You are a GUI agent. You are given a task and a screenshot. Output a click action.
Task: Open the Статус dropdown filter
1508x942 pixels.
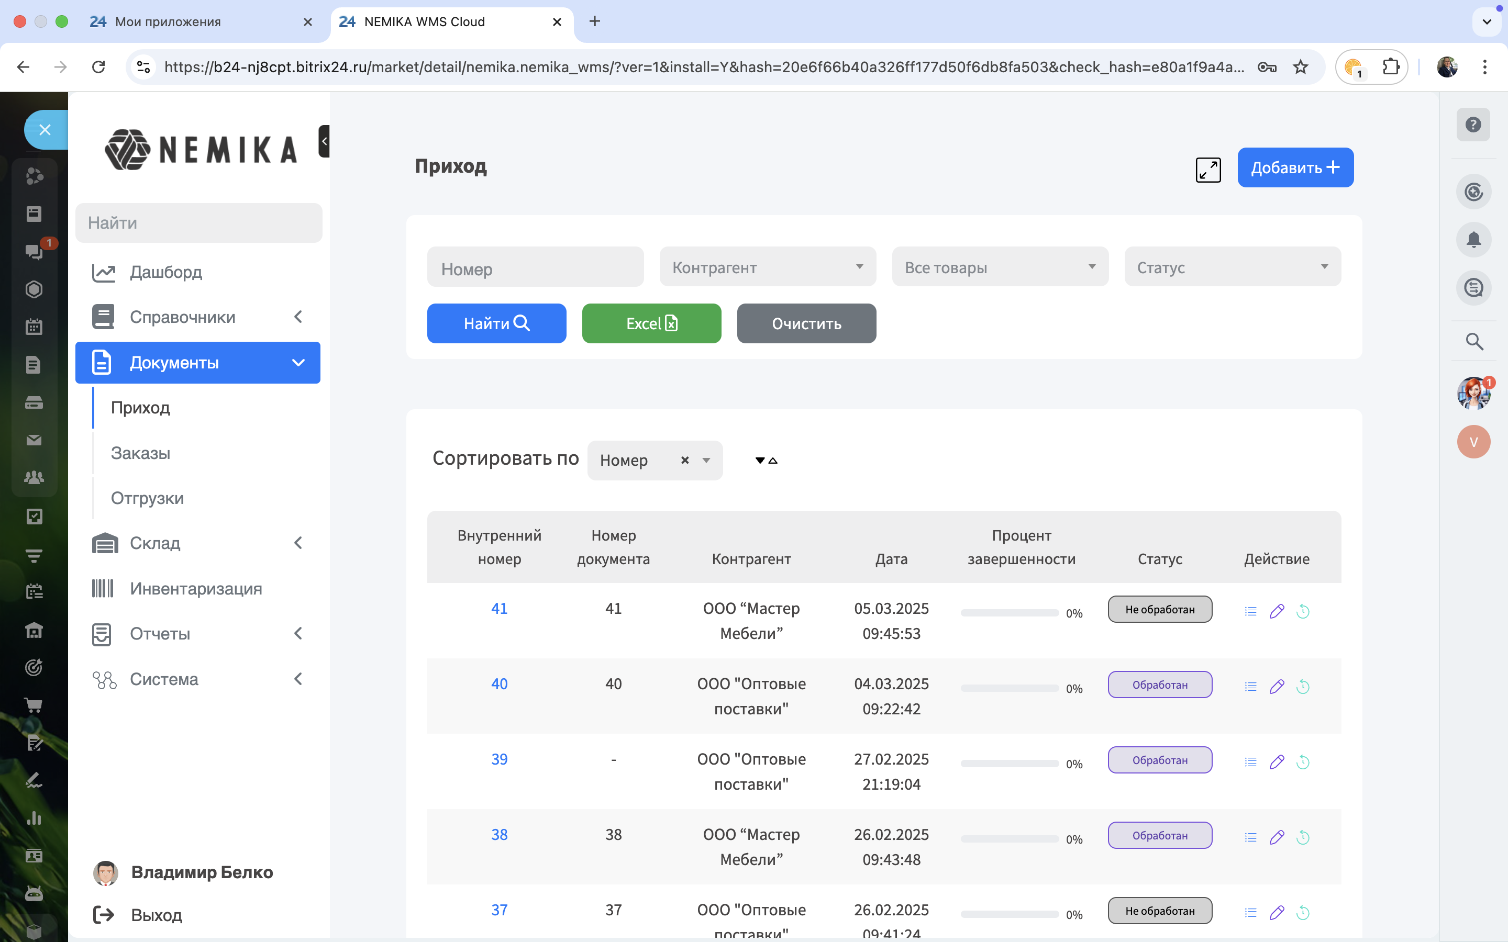coord(1232,267)
